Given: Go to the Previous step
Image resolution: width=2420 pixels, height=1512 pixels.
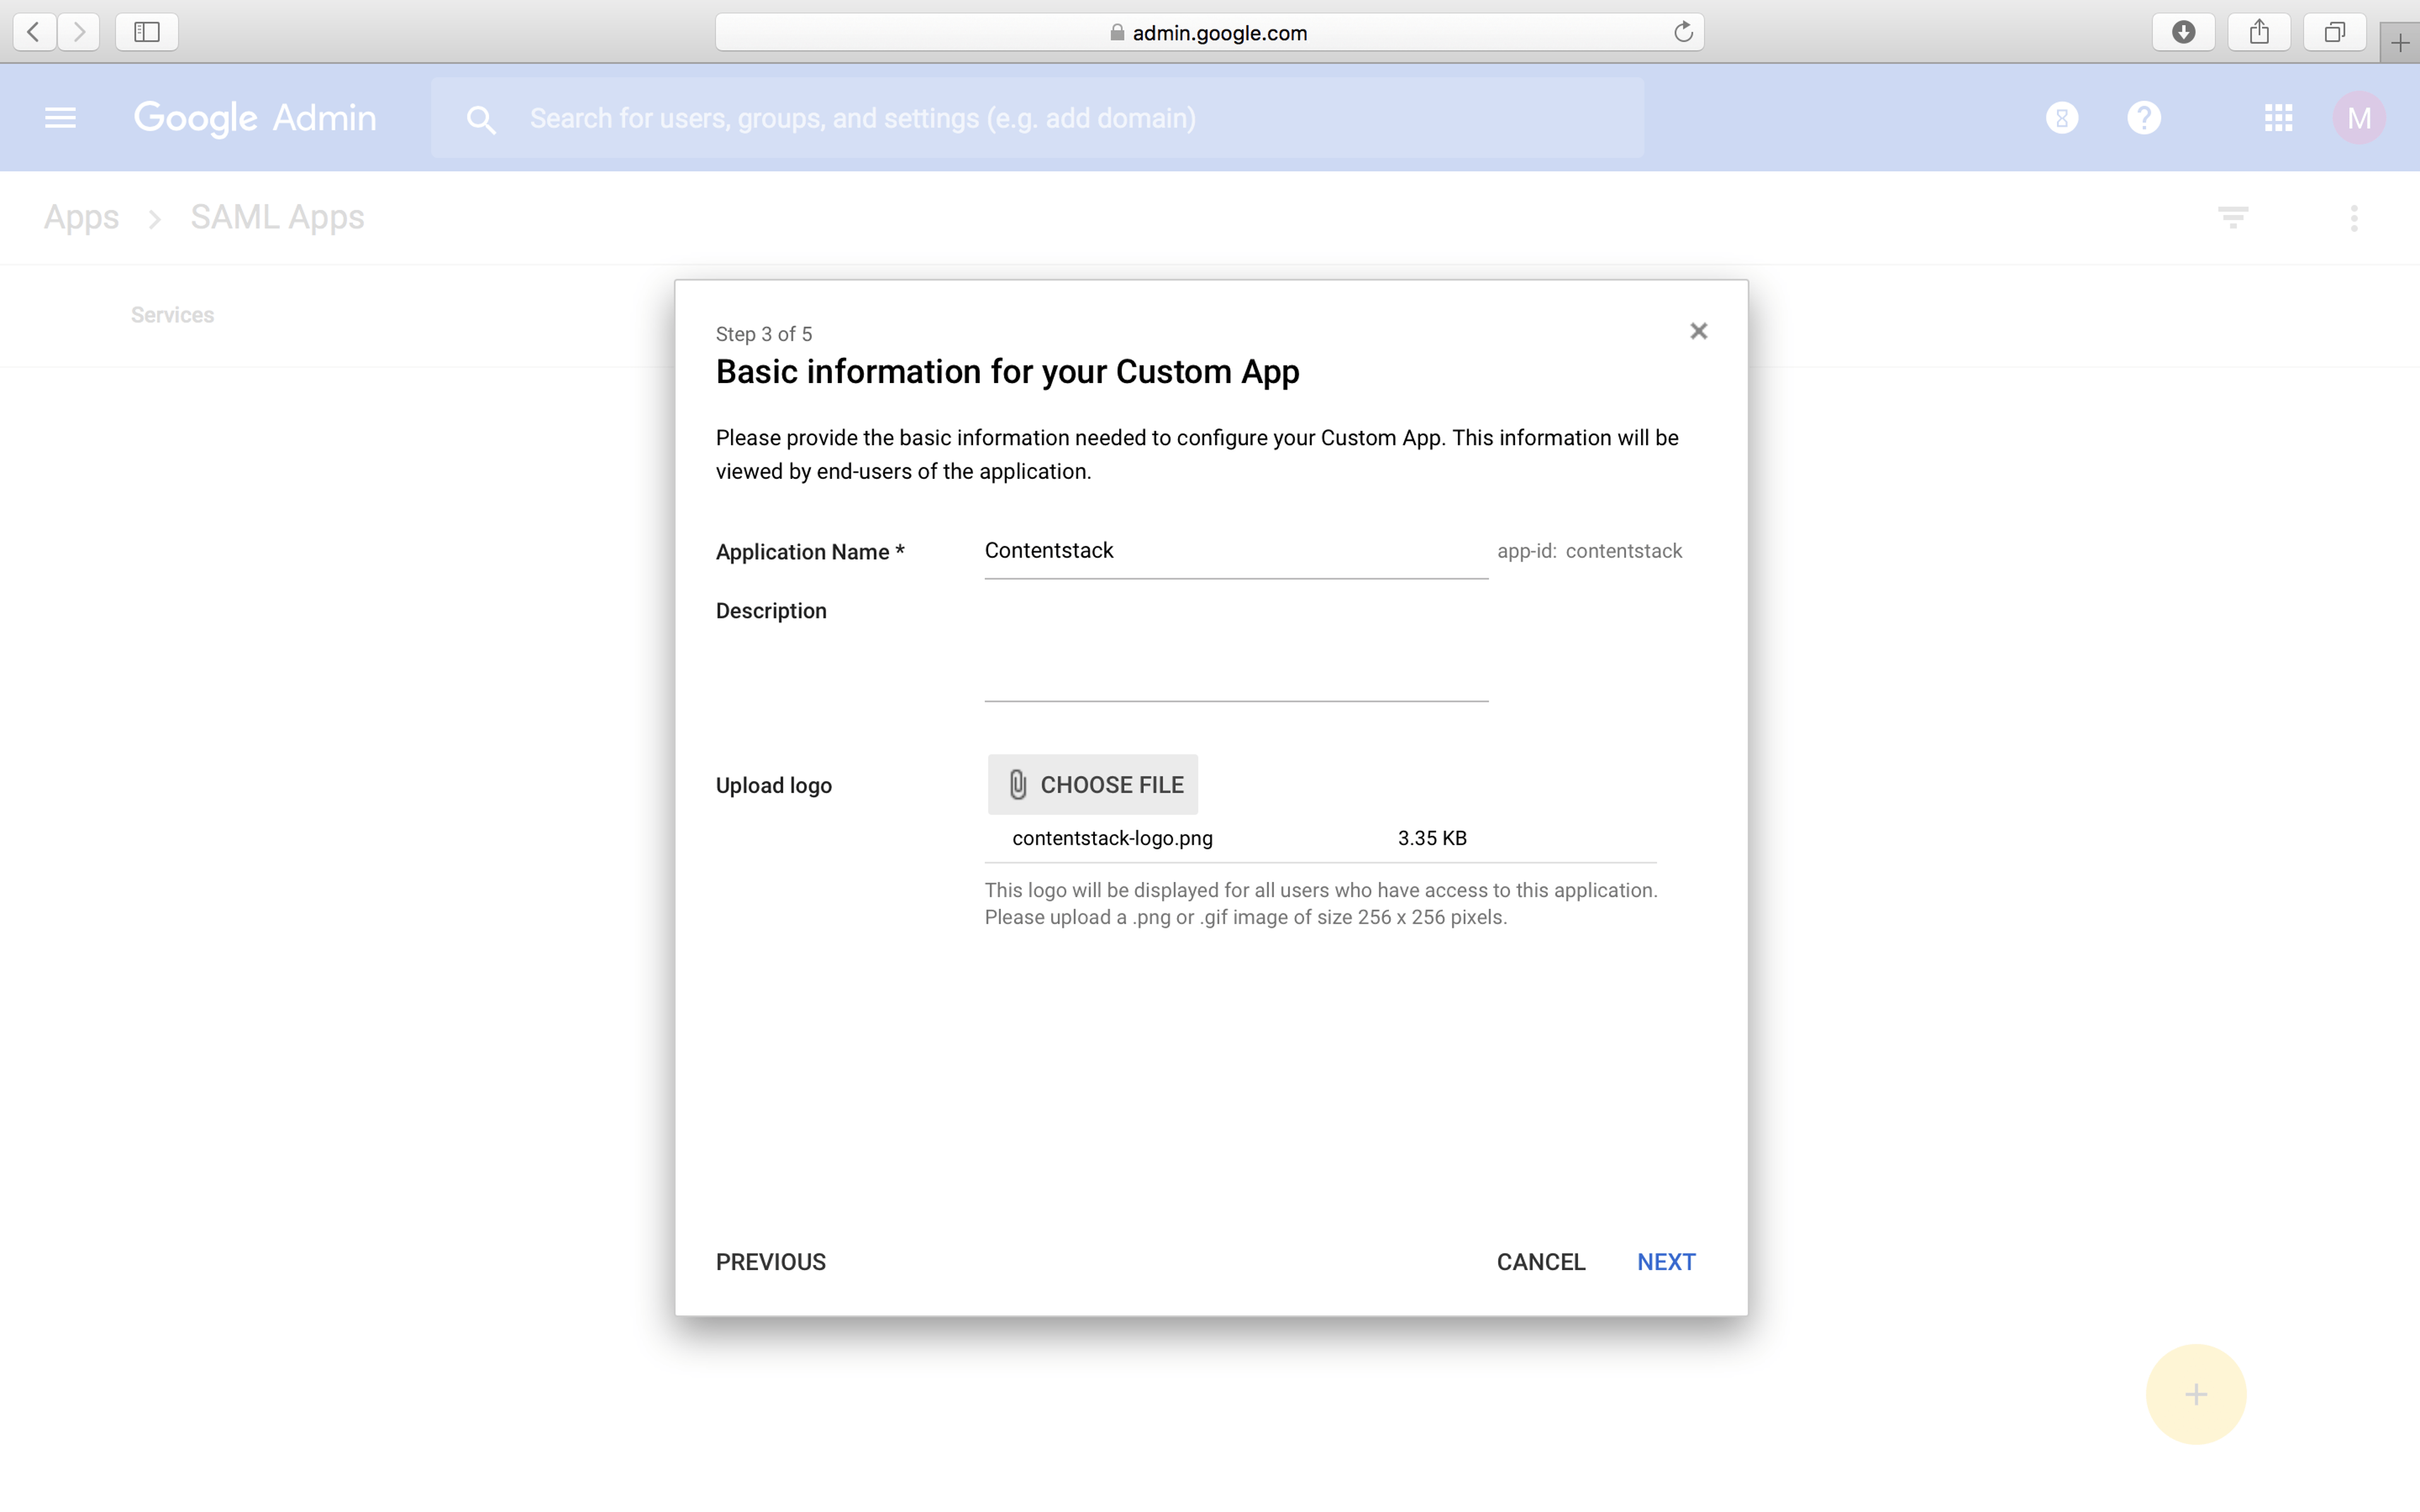Looking at the screenshot, I should click(x=771, y=1262).
